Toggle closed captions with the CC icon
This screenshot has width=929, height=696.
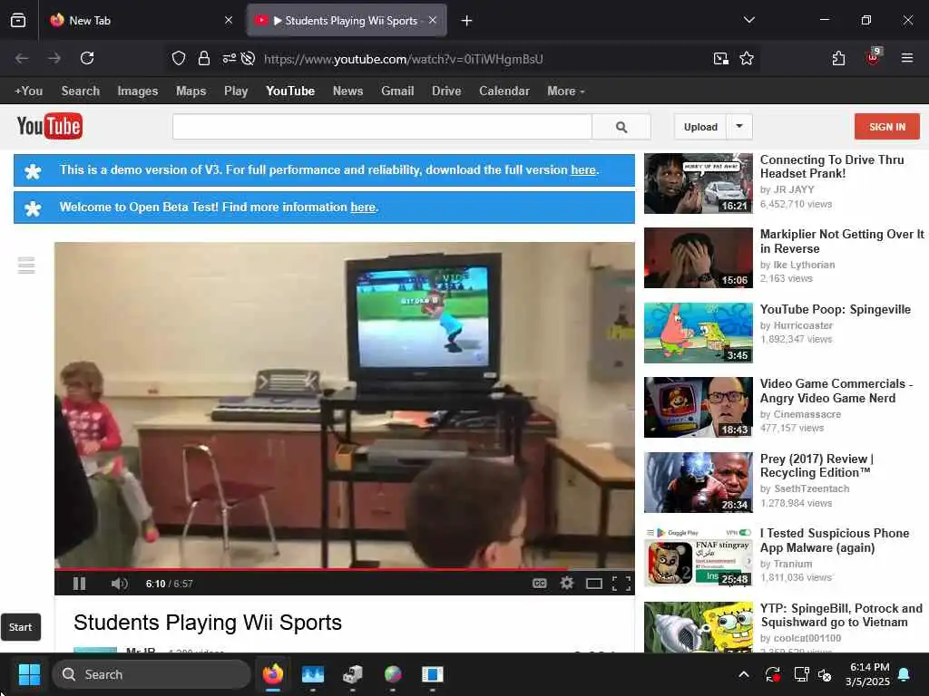539,584
